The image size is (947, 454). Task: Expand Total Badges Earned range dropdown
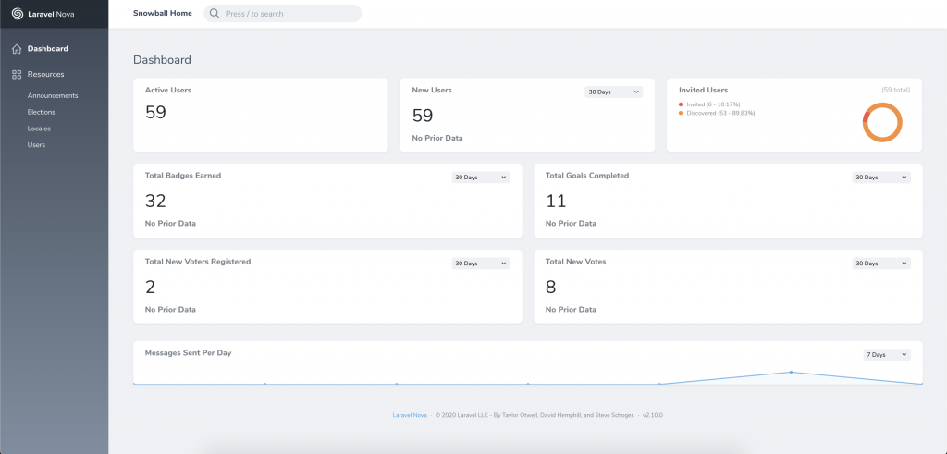click(480, 178)
